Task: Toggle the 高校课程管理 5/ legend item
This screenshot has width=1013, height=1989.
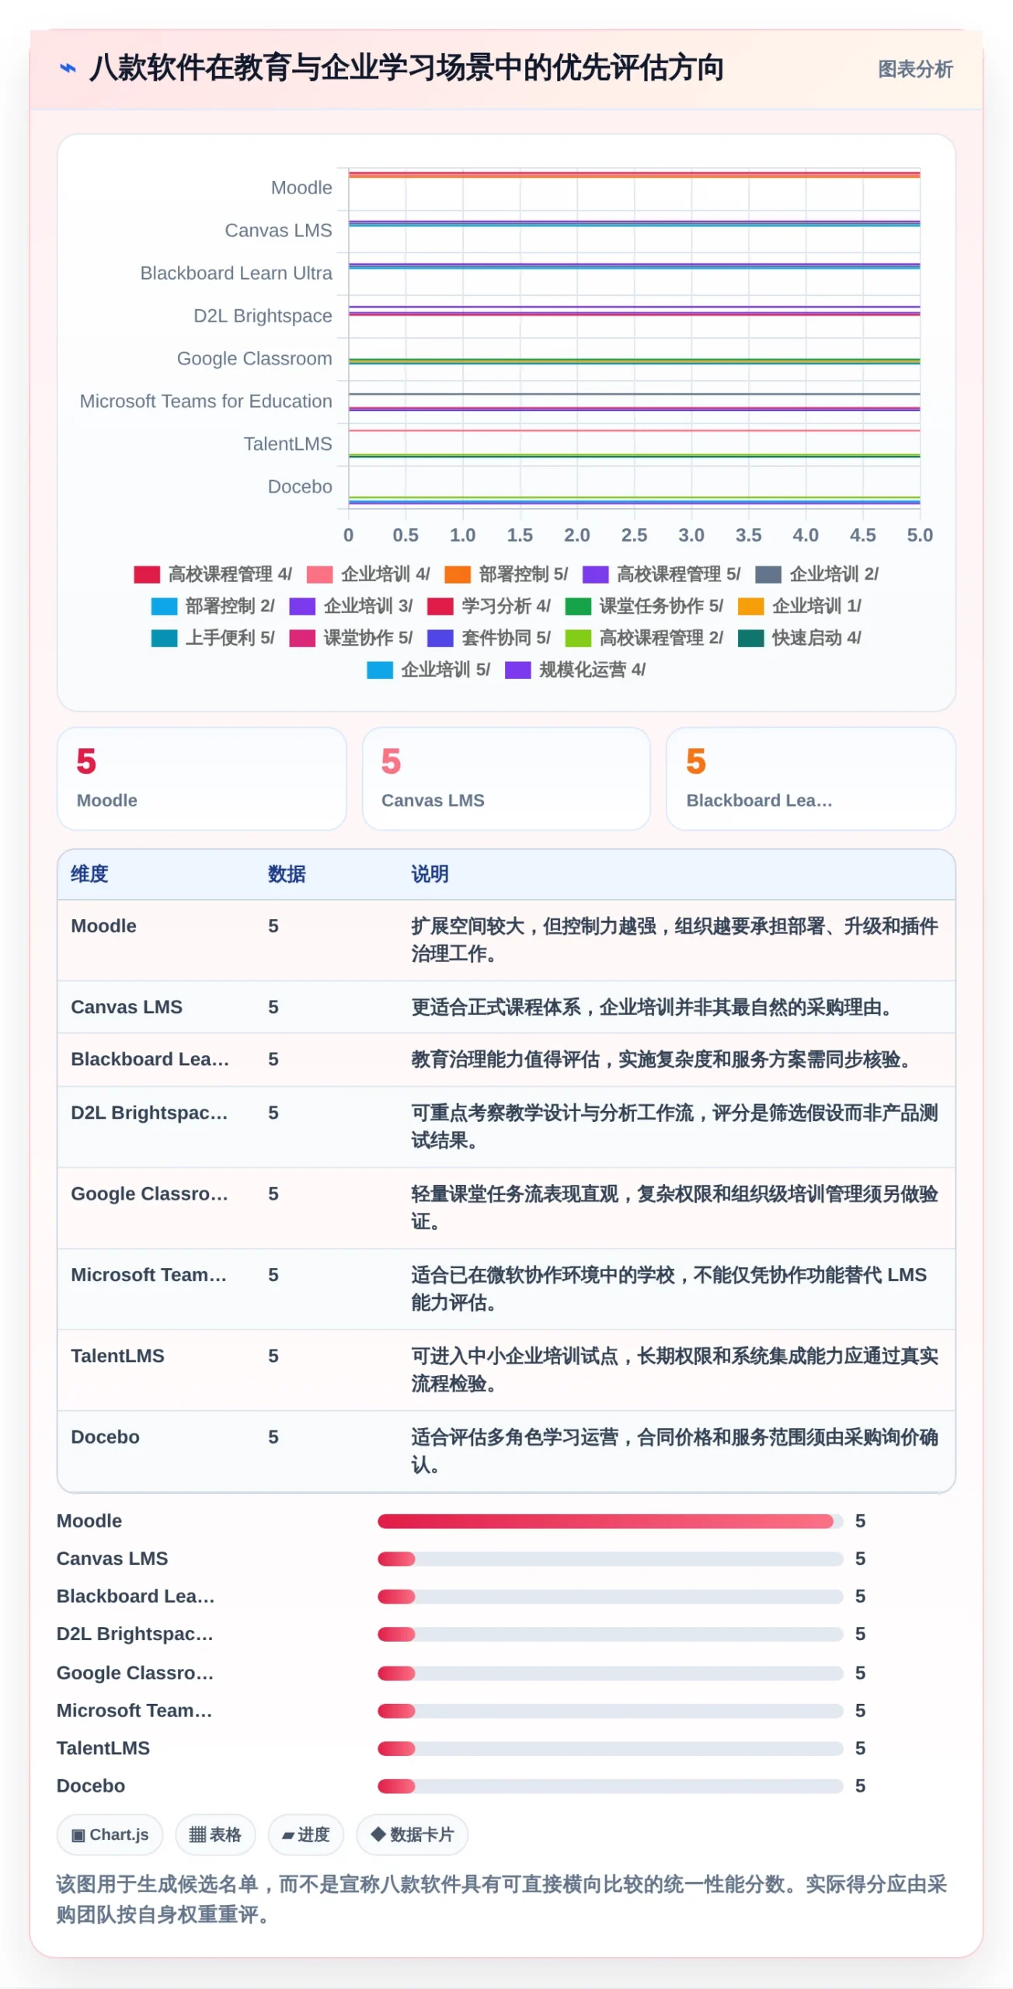Action: point(662,574)
